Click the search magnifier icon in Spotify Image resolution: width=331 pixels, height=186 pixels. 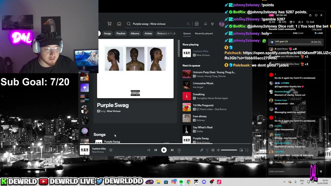(129, 24)
